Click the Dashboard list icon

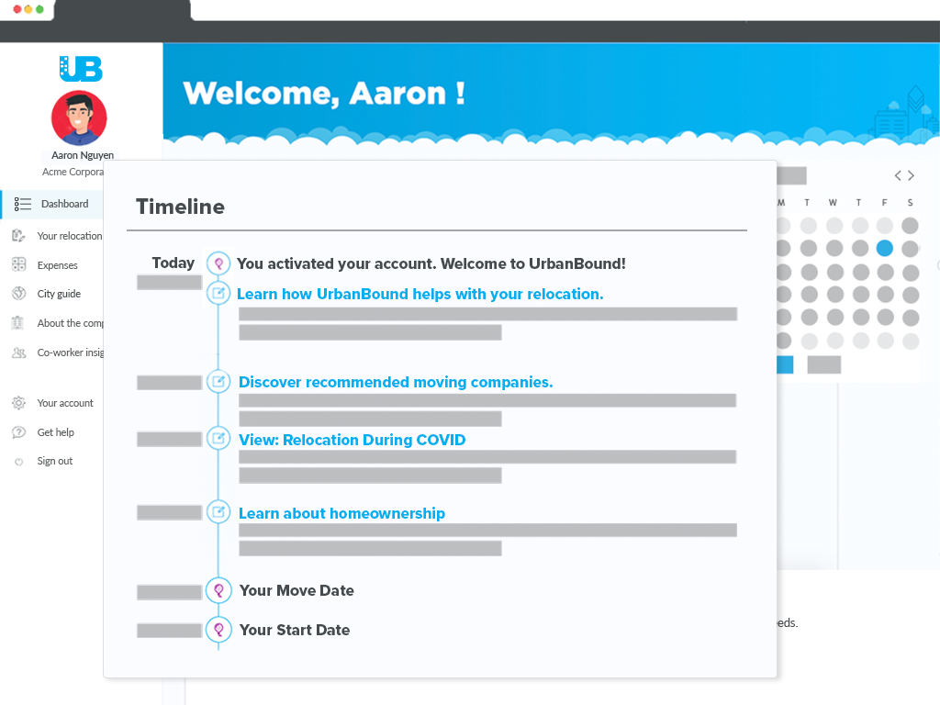23,204
